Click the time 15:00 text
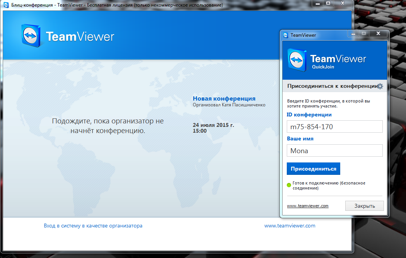Image resolution: width=406 pixels, height=258 pixels. 200,131
